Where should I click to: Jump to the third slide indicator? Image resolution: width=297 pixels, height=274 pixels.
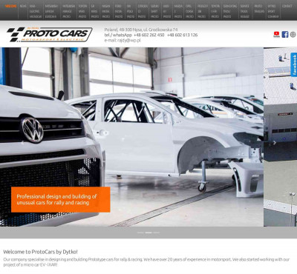pyautogui.click(x=156, y=233)
